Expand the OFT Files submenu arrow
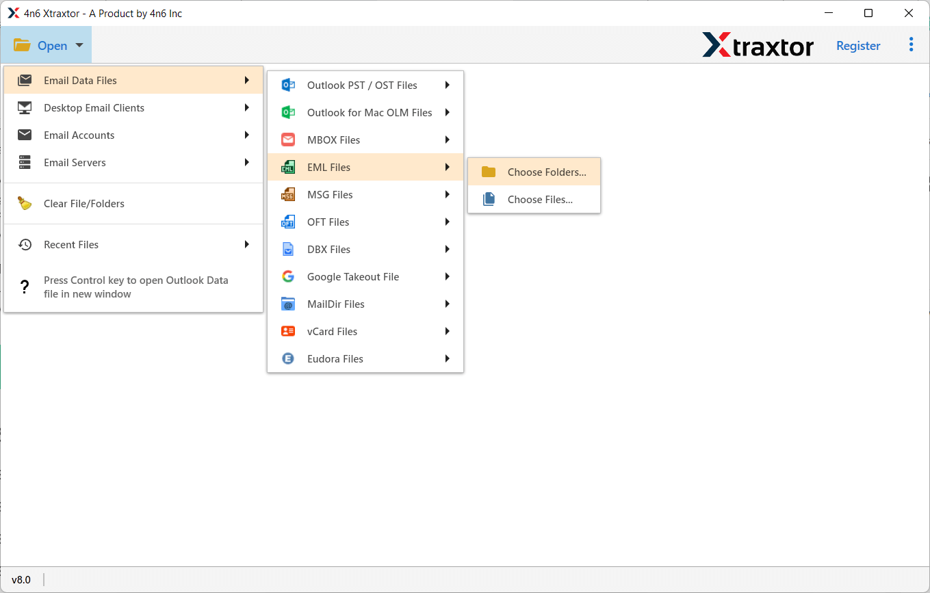930x593 pixels. (447, 222)
